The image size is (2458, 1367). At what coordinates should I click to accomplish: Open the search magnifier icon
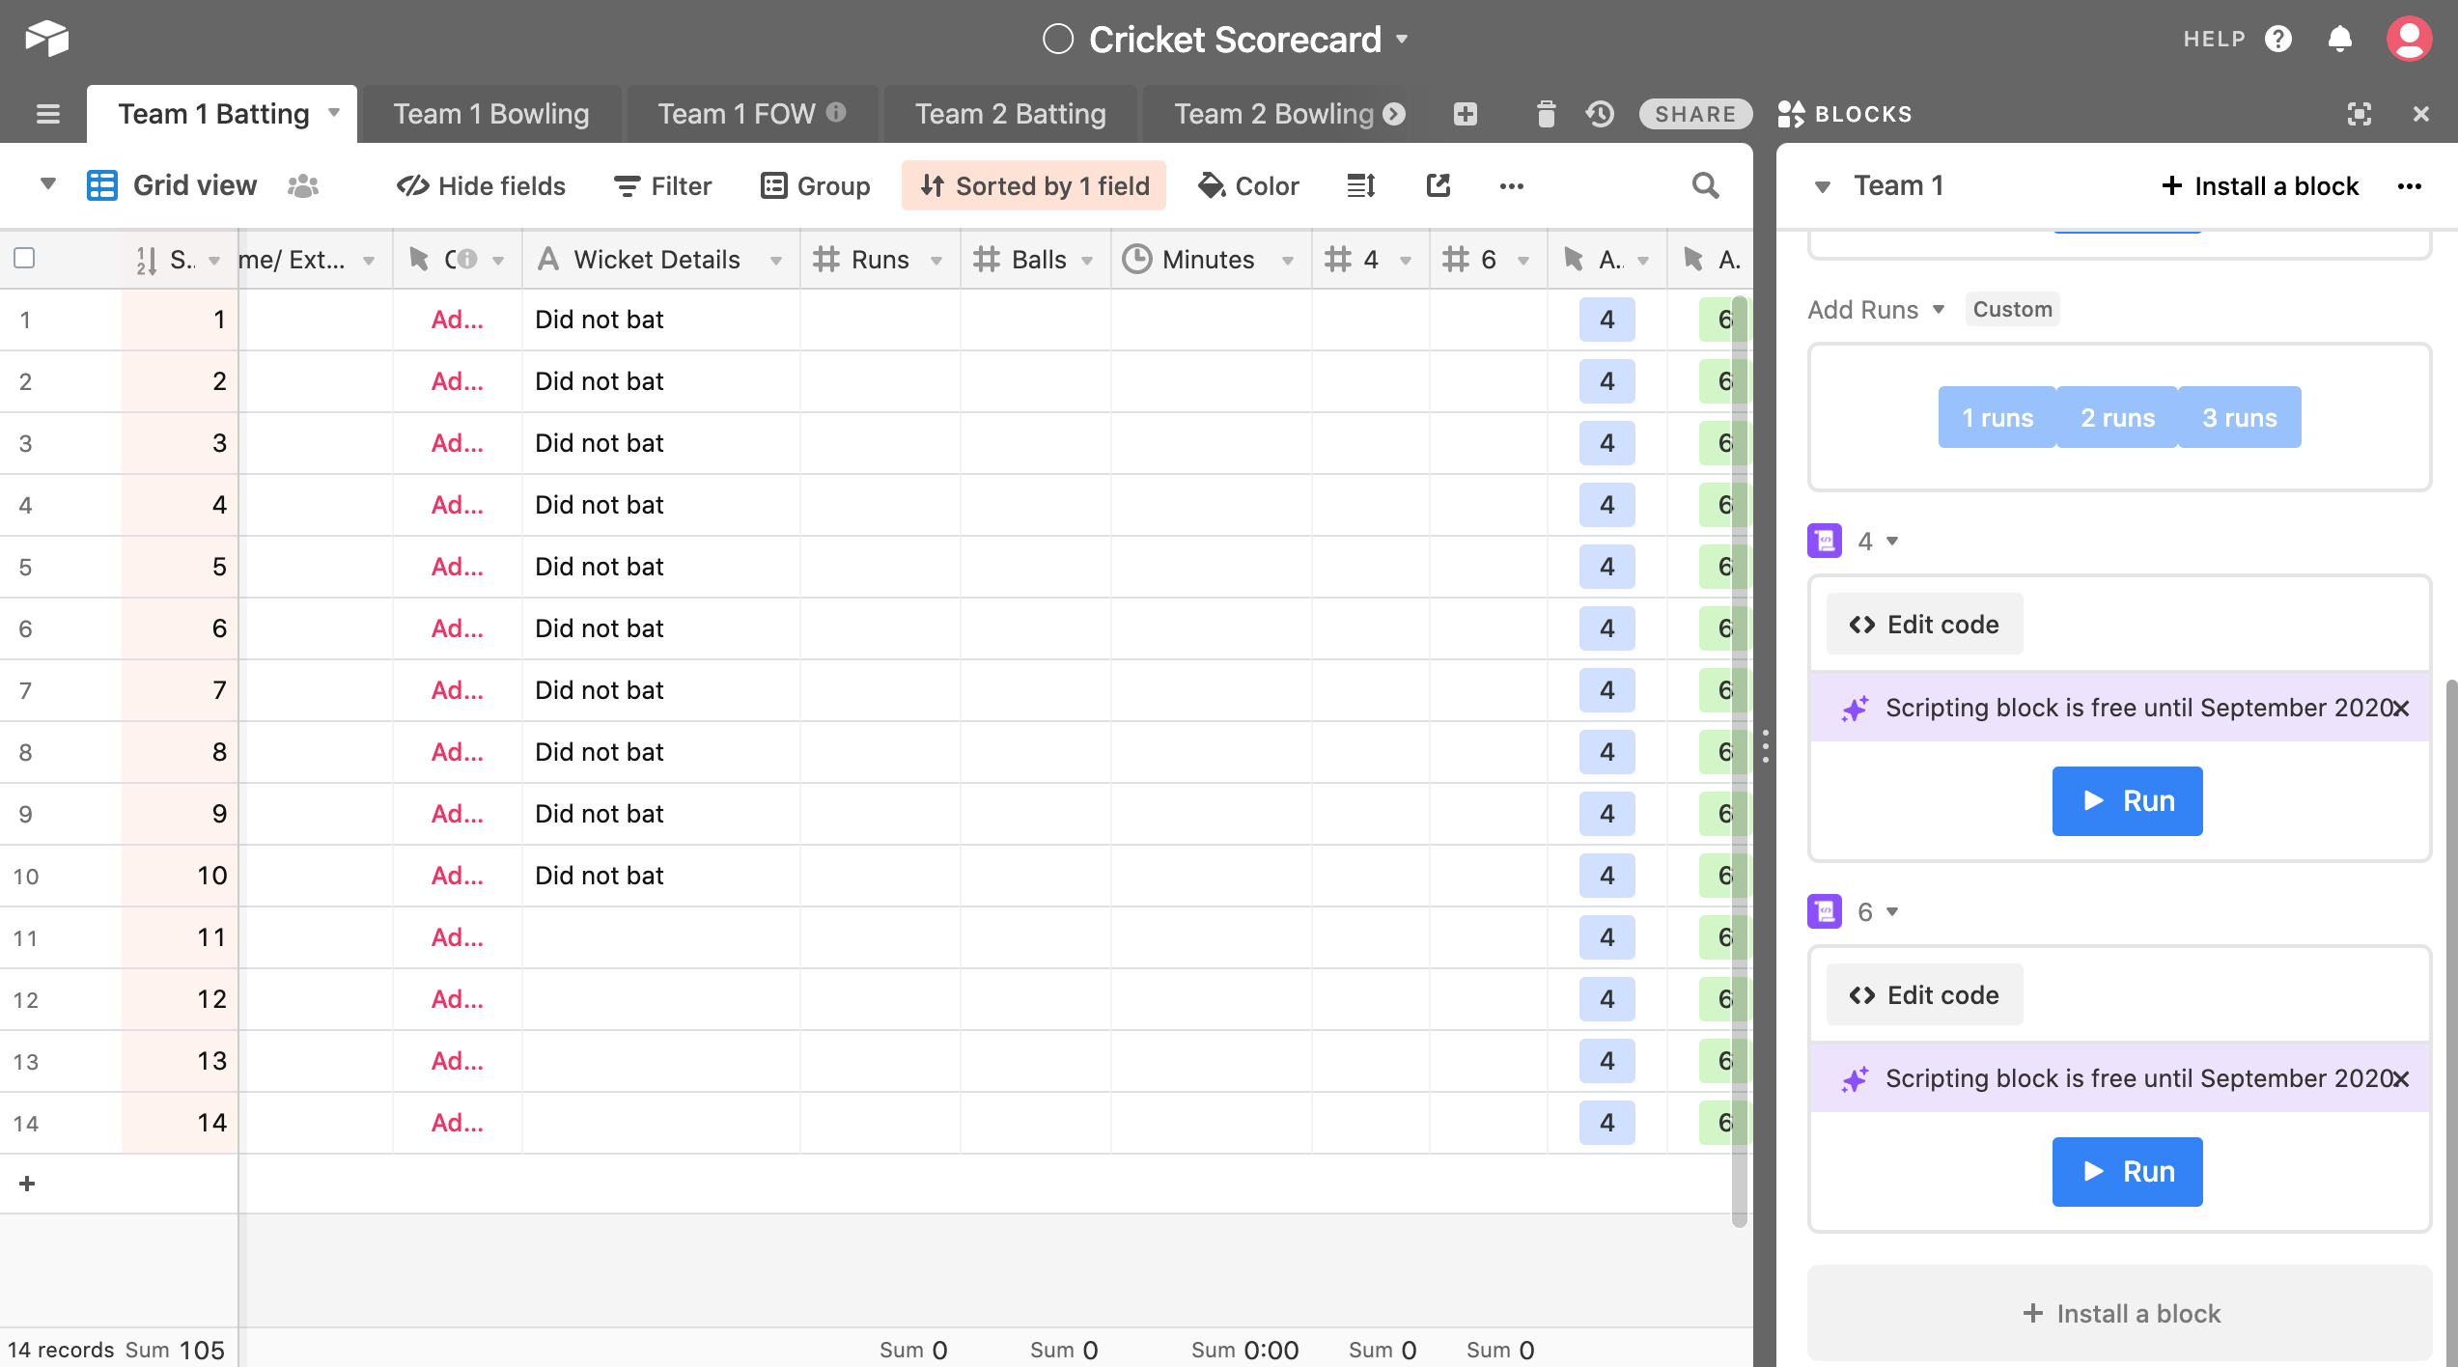(1705, 185)
